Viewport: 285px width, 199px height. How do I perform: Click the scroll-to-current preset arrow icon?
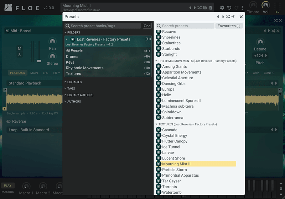coord(233,17)
